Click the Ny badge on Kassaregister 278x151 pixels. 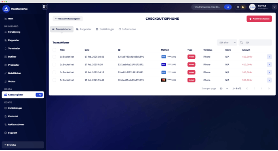[39, 95]
